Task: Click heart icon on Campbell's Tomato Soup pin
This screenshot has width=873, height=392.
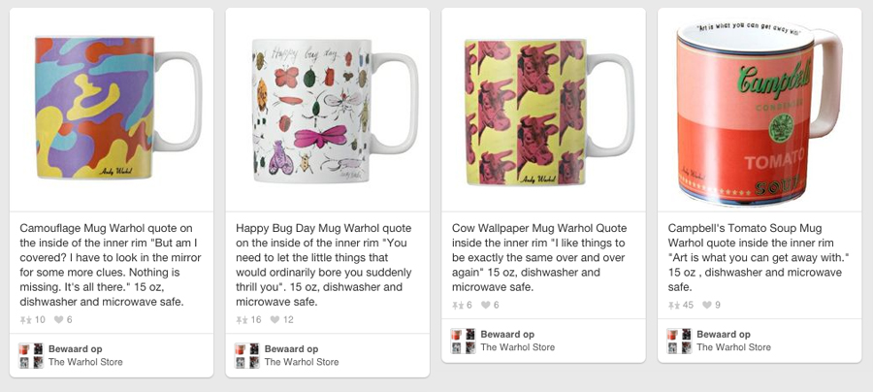Action: coord(707,306)
